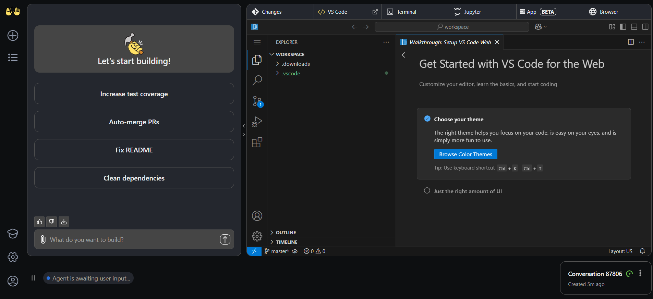Open VS Code Explorer activity icon
The width and height of the screenshot is (653, 299).
[x=257, y=60]
